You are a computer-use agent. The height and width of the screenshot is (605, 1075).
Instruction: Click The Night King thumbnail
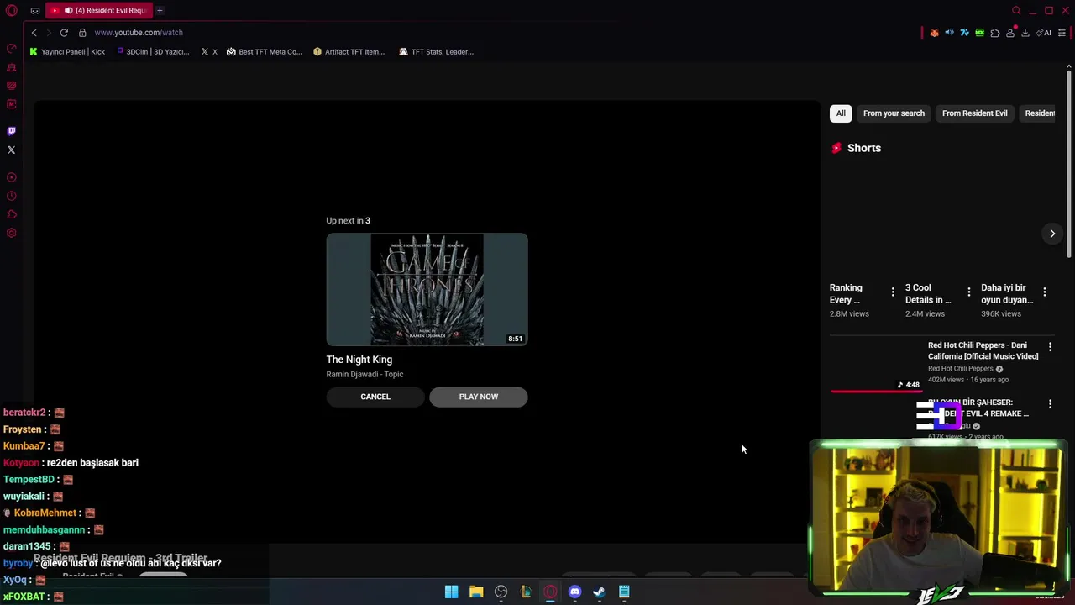tap(427, 289)
